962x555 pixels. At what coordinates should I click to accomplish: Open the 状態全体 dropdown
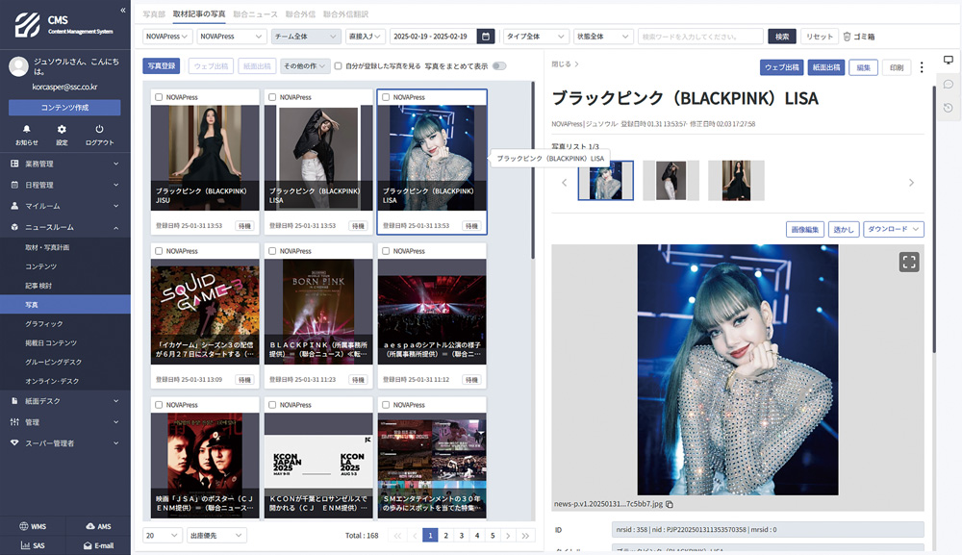[602, 37]
